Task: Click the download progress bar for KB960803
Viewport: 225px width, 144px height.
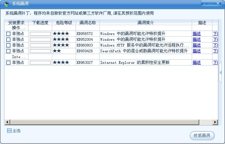Action: pos(40,45)
